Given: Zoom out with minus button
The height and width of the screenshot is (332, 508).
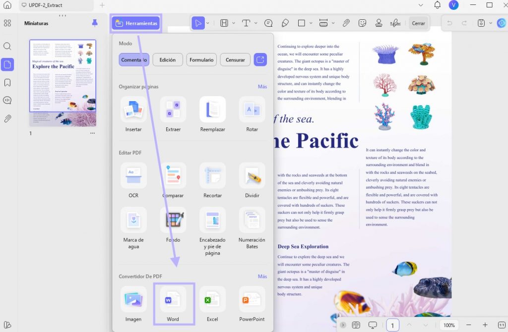Looking at the screenshot, I should (x=468, y=325).
